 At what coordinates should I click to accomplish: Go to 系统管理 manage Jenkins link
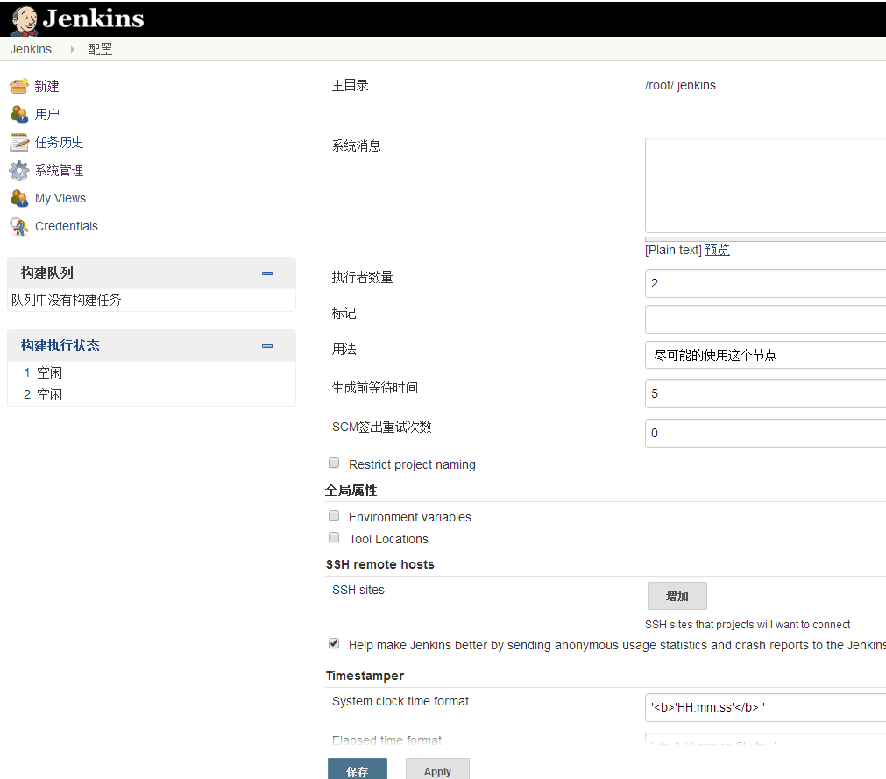pyautogui.click(x=60, y=170)
